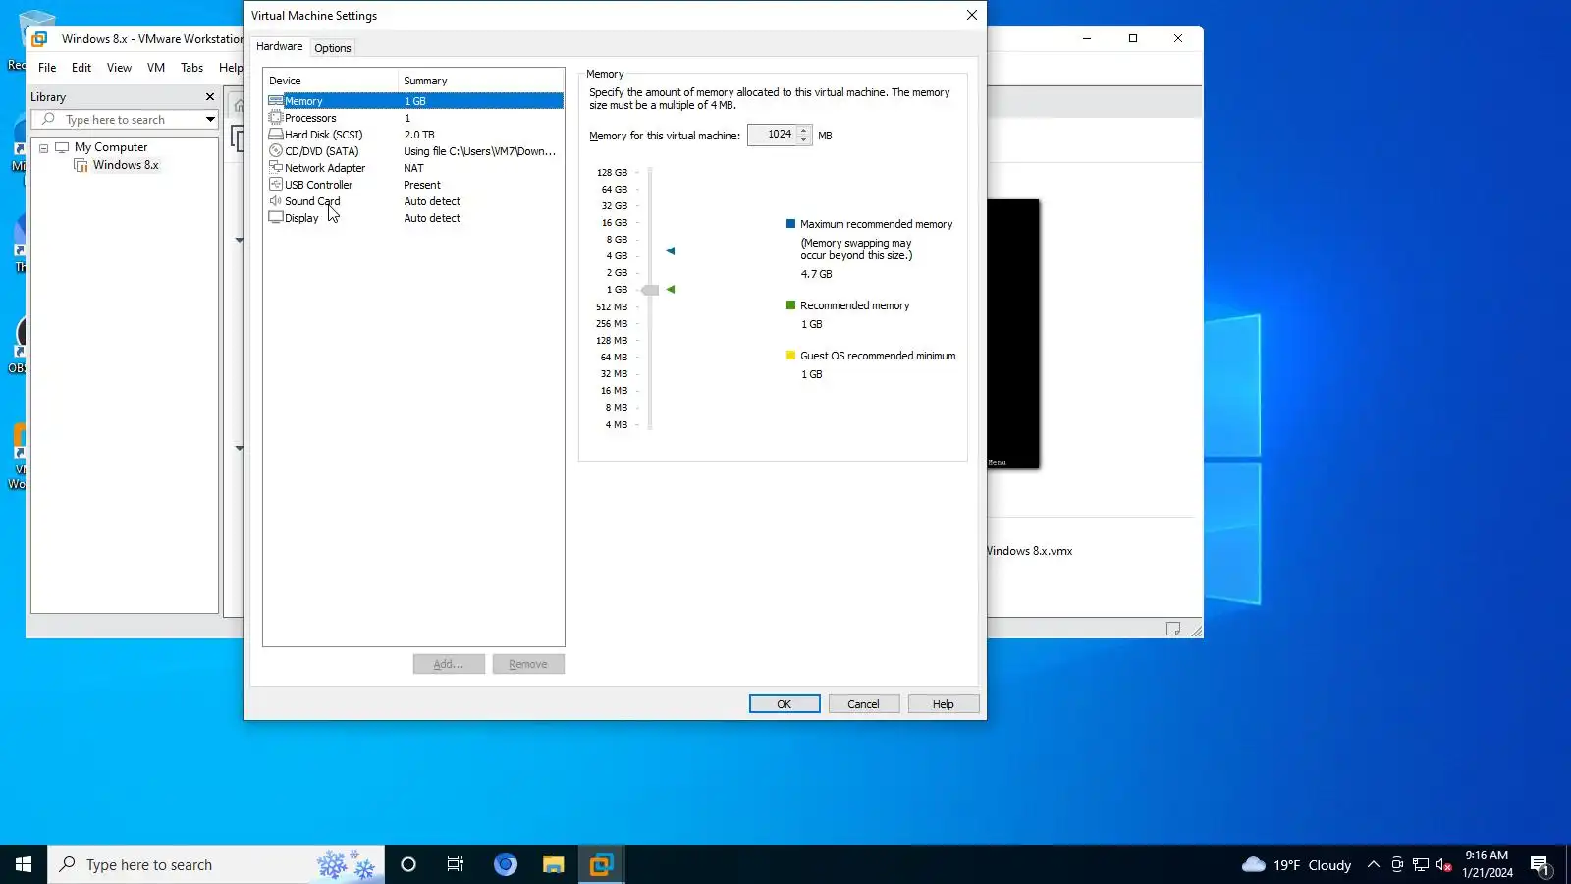Viewport: 1571px width, 884px height.
Task: Click the memory slider thumb
Action: (650, 290)
